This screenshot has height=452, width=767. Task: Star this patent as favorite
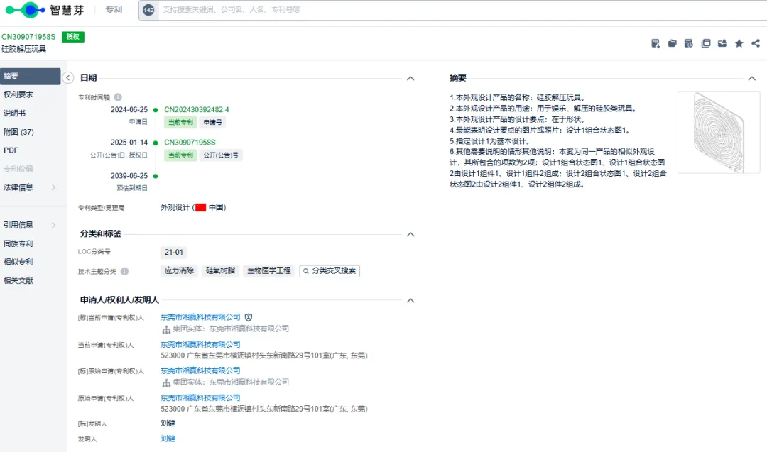click(739, 43)
